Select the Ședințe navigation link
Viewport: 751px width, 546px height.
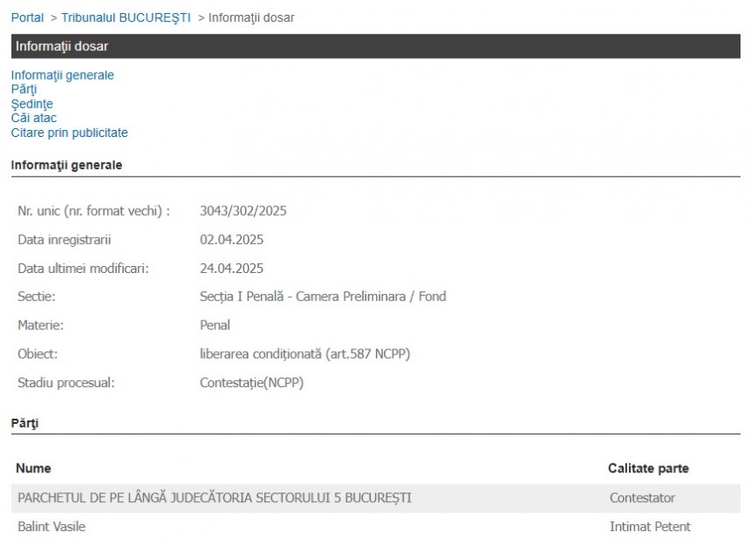coord(32,104)
